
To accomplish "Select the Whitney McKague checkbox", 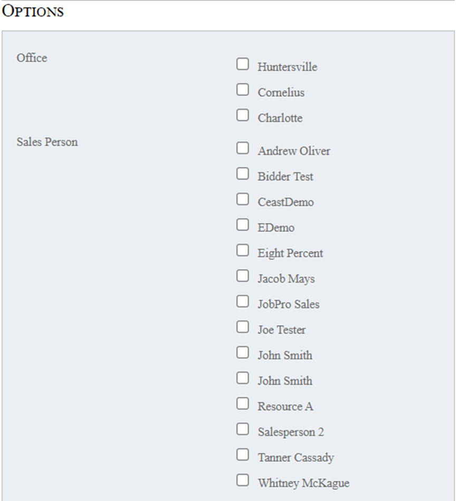I will tap(242, 480).
